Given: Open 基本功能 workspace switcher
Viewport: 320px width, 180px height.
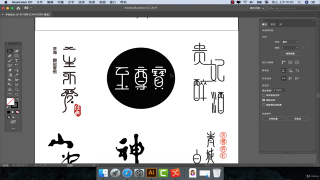Looking at the screenshot, I should point(257,8).
